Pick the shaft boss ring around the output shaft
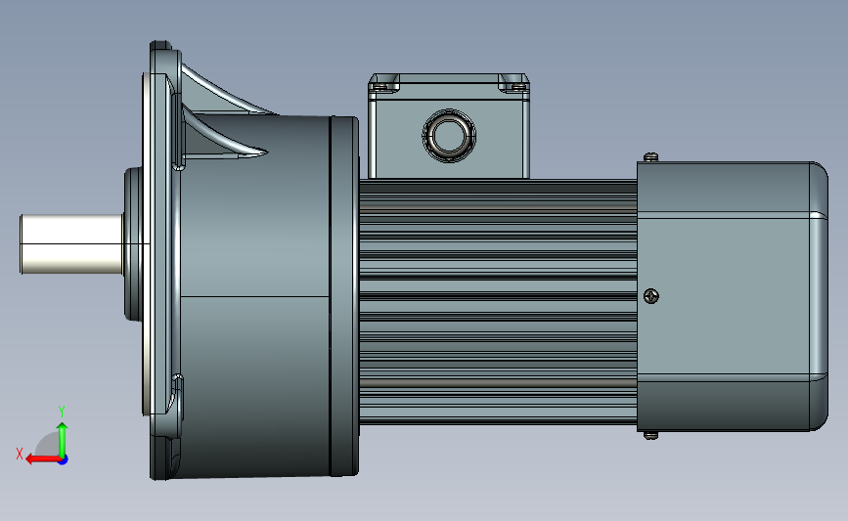 click(x=133, y=243)
